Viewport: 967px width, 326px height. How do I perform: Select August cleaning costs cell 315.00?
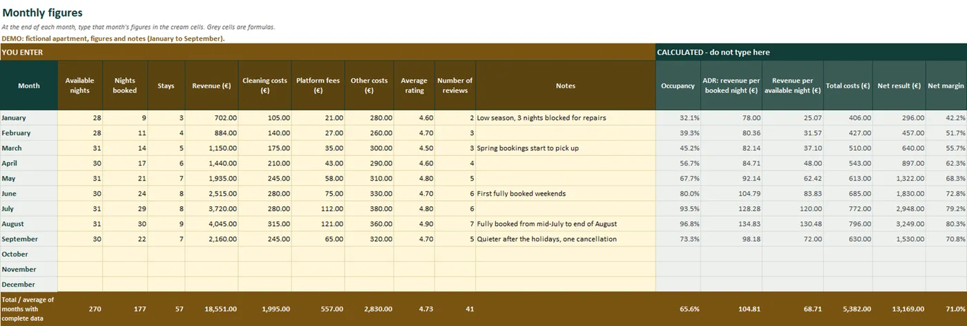click(265, 224)
